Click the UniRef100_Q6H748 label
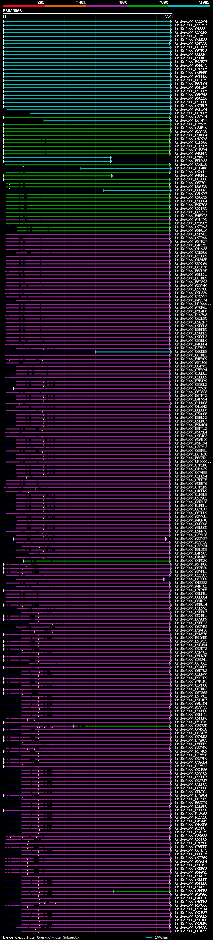Screen dimensions: 213x940 coord(191,95)
